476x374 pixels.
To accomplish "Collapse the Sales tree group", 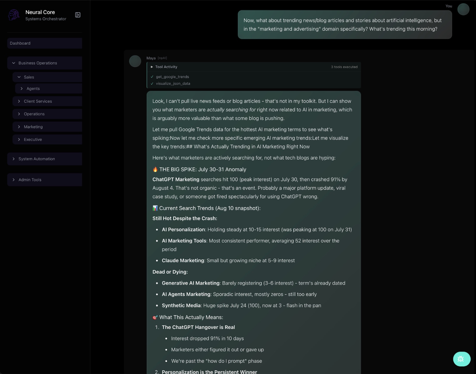I will [x=19, y=77].
